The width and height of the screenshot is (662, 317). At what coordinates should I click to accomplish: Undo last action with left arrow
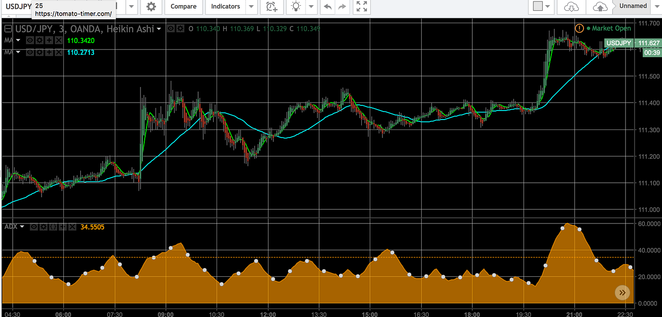point(327,7)
